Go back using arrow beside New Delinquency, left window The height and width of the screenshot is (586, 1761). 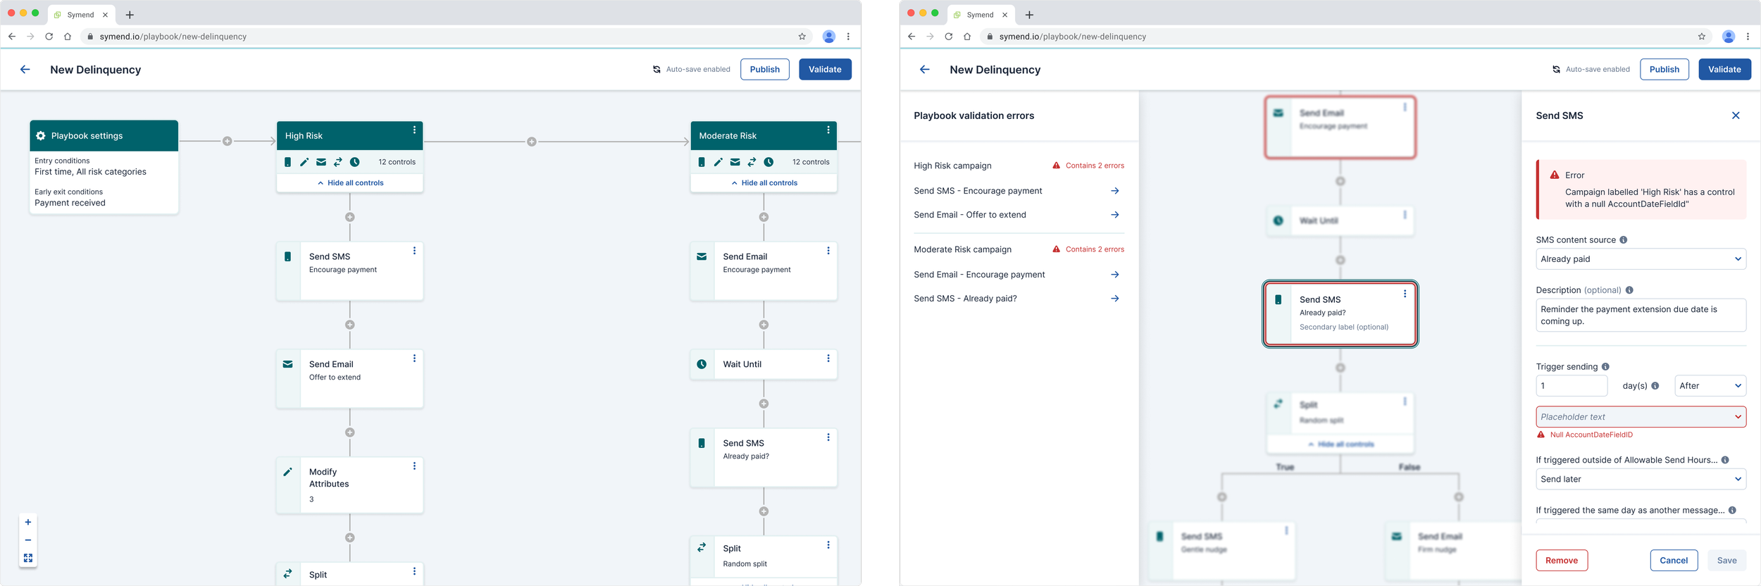[25, 69]
